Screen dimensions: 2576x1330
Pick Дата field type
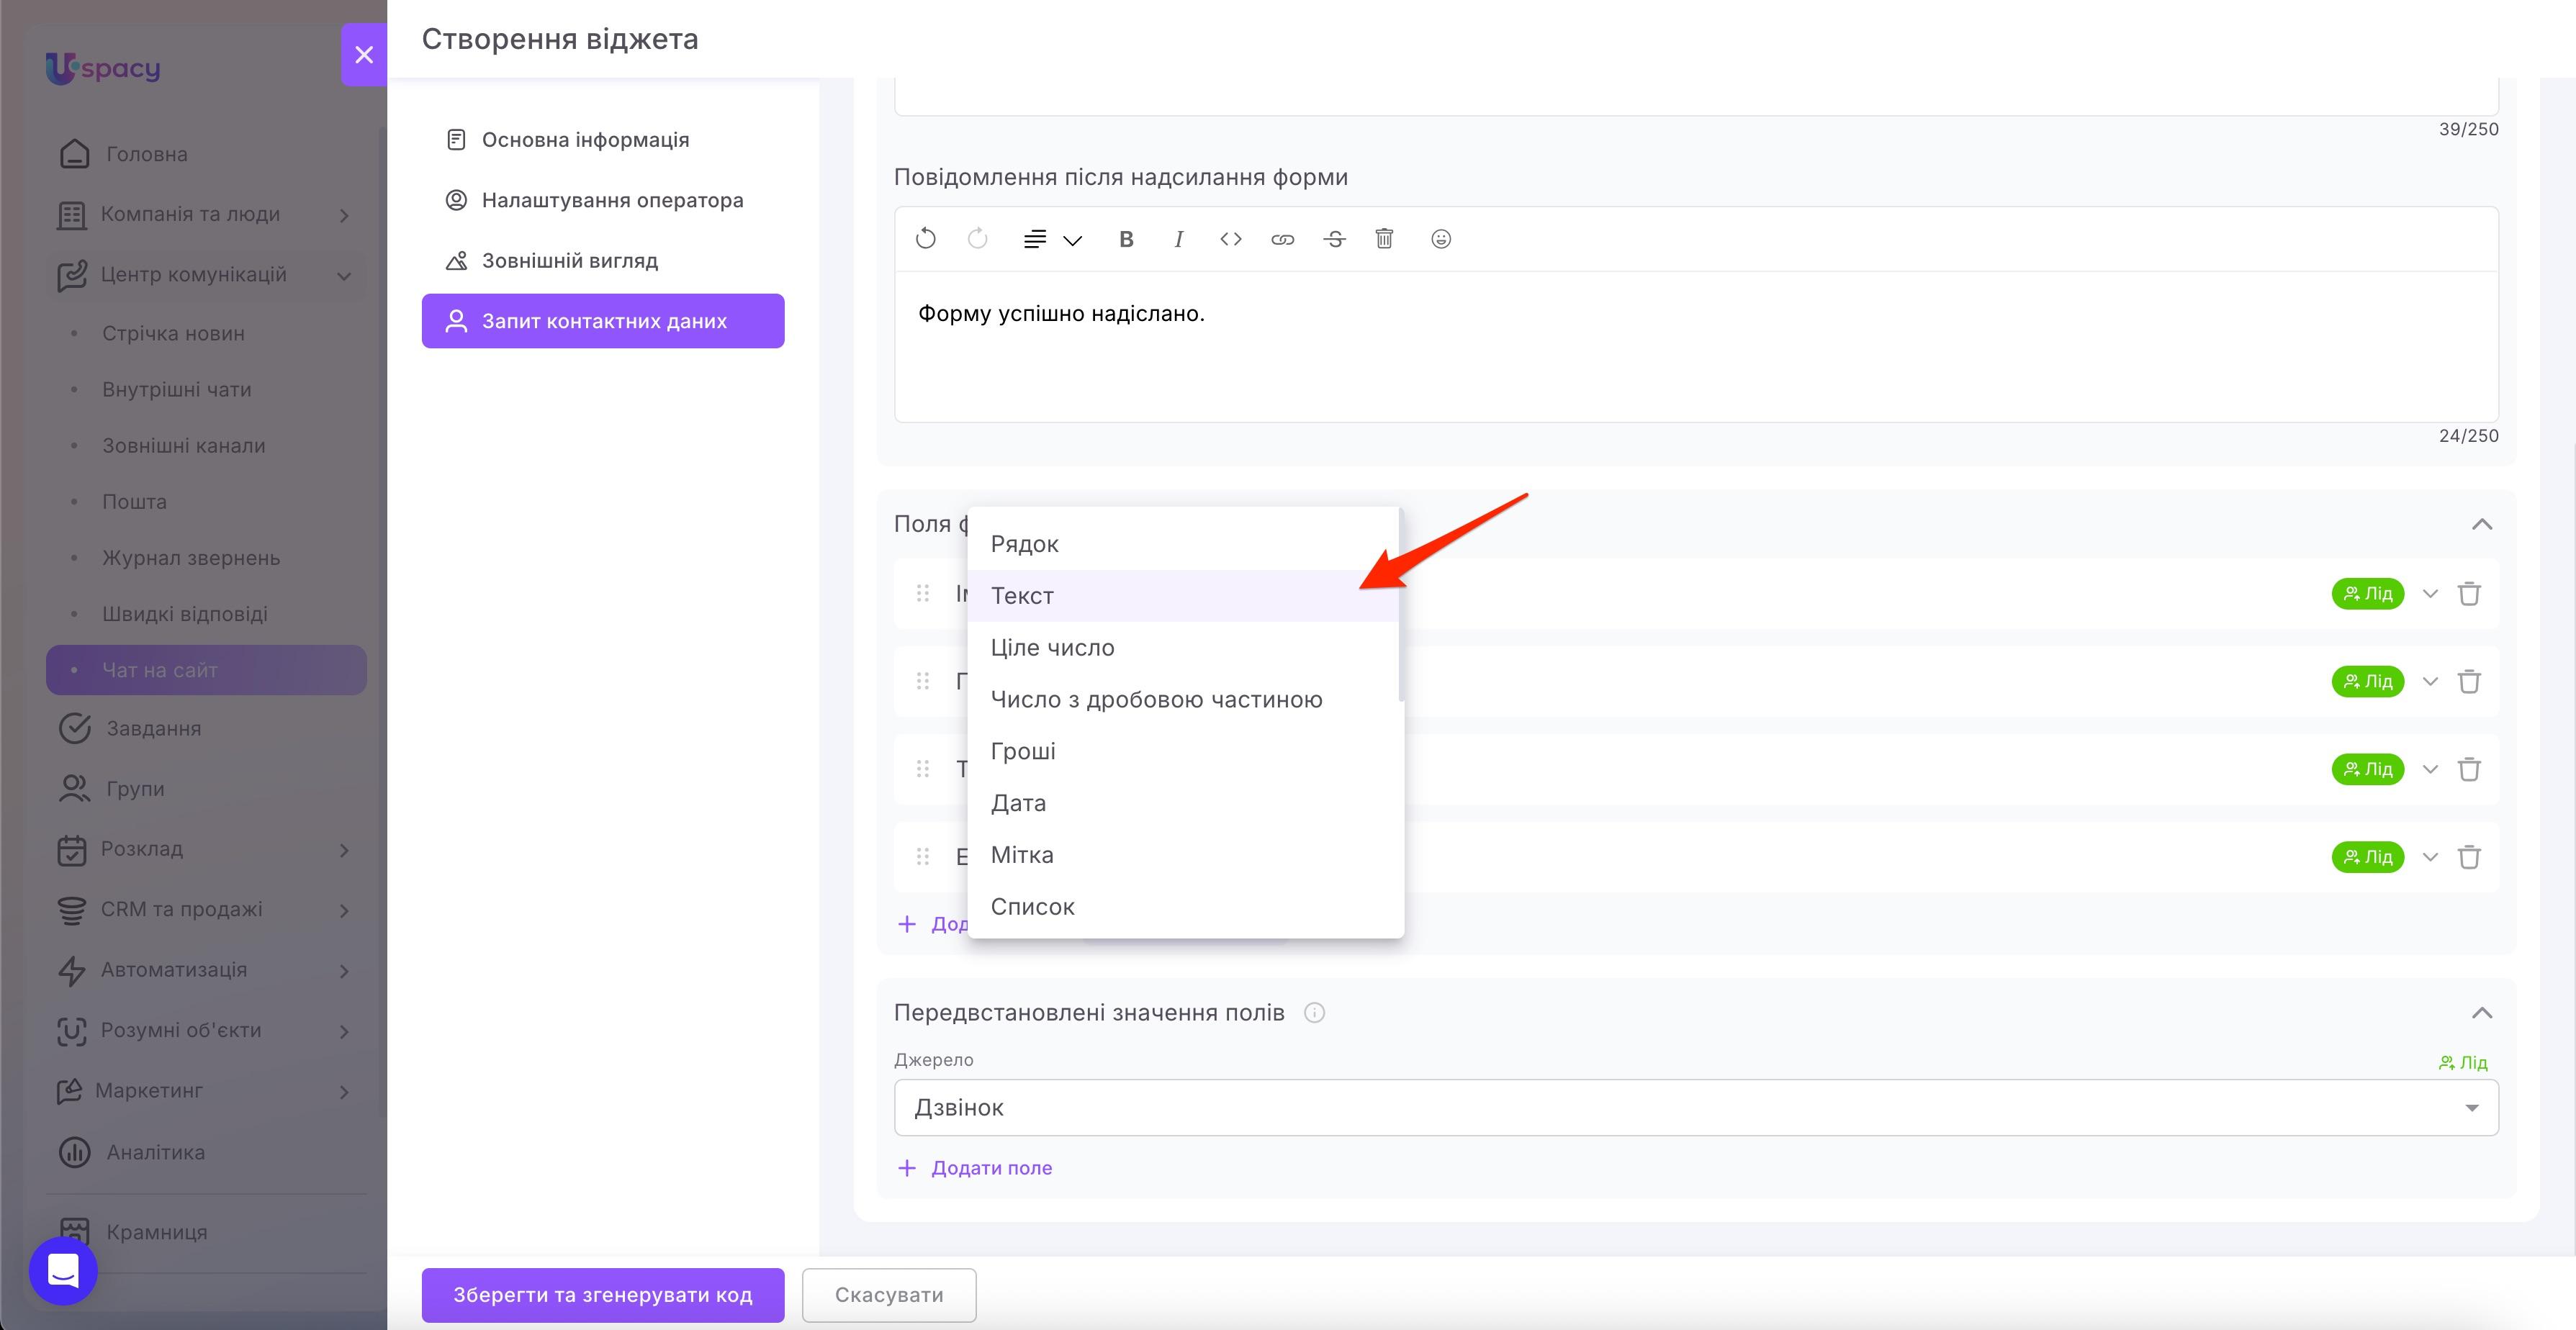tap(1183, 803)
